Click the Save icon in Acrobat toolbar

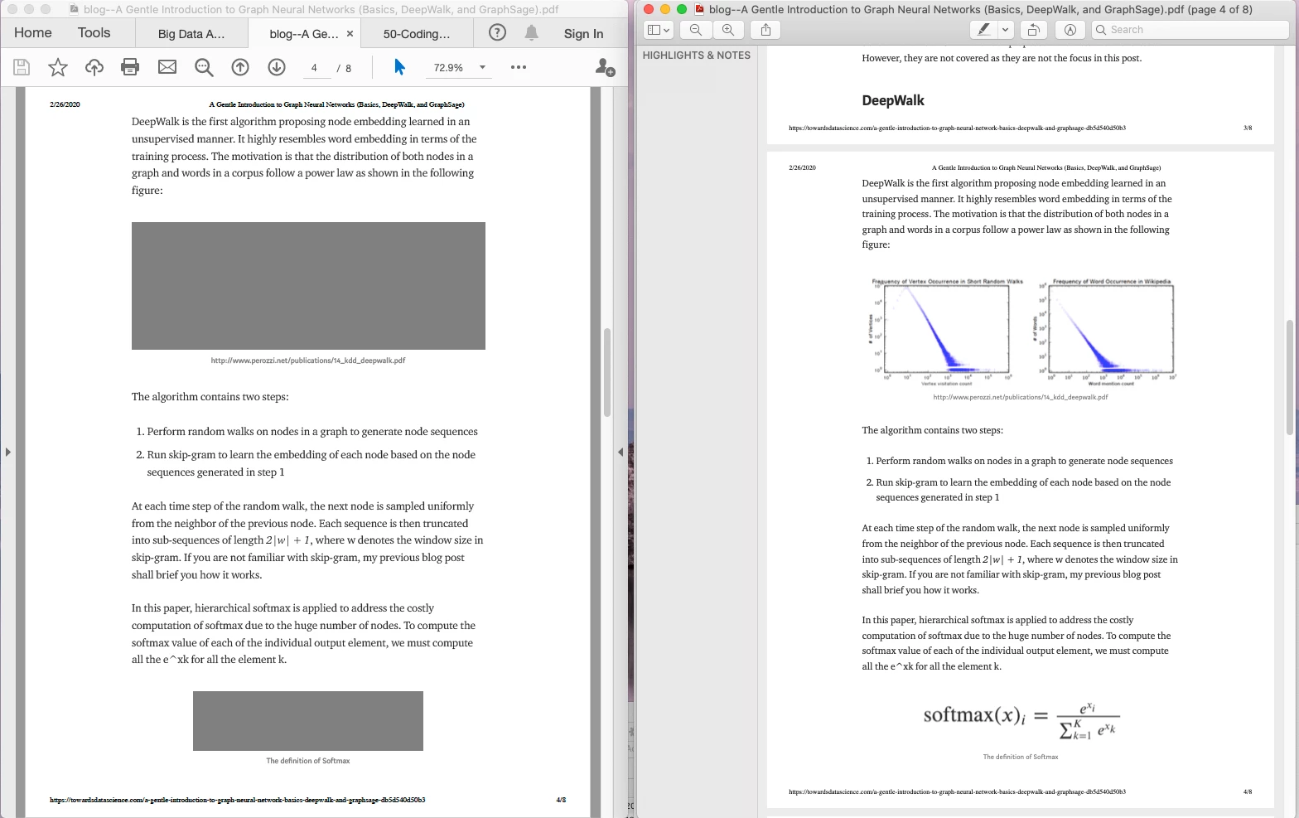point(22,67)
